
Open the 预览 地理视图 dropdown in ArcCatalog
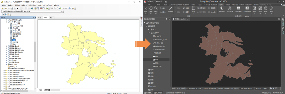pos(59,90)
